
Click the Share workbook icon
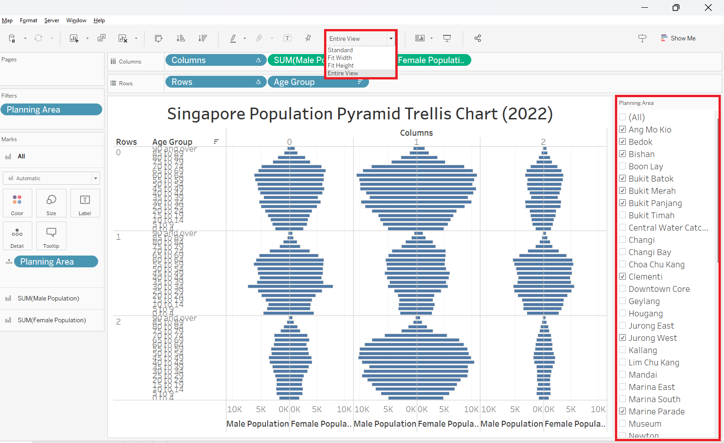[478, 39]
